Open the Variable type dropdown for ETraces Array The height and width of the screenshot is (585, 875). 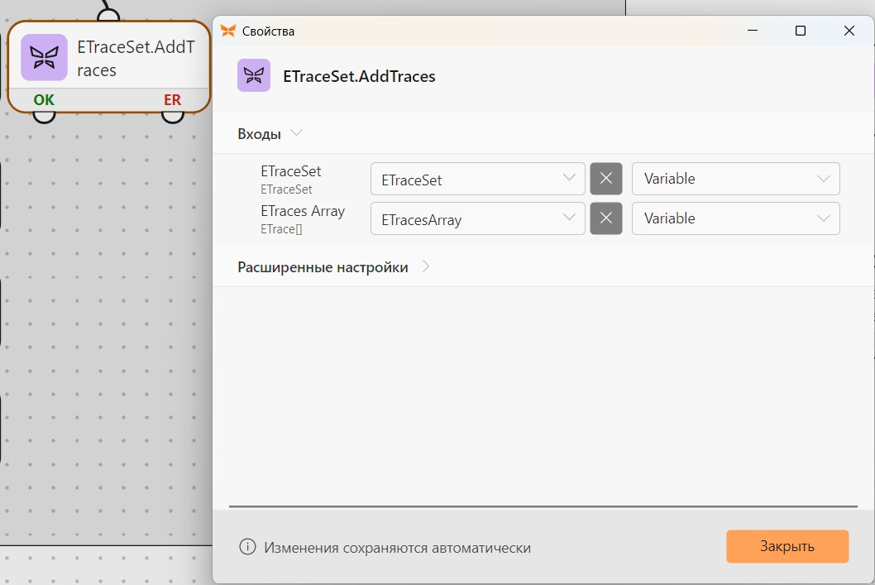point(735,218)
